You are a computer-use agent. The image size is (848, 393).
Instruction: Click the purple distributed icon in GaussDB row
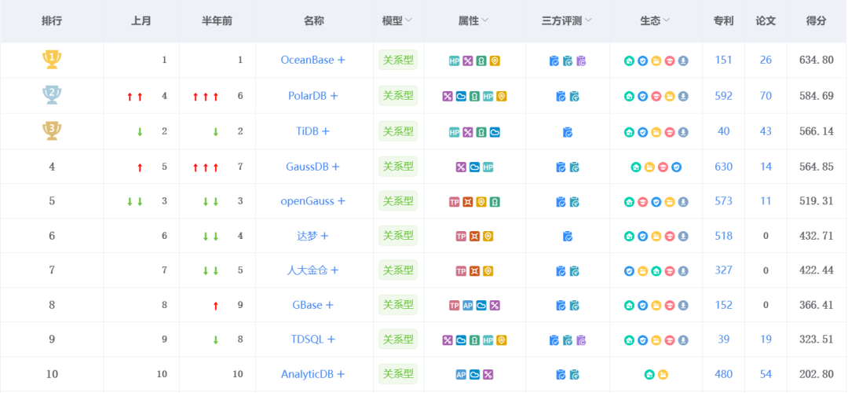pyautogui.click(x=461, y=167)
